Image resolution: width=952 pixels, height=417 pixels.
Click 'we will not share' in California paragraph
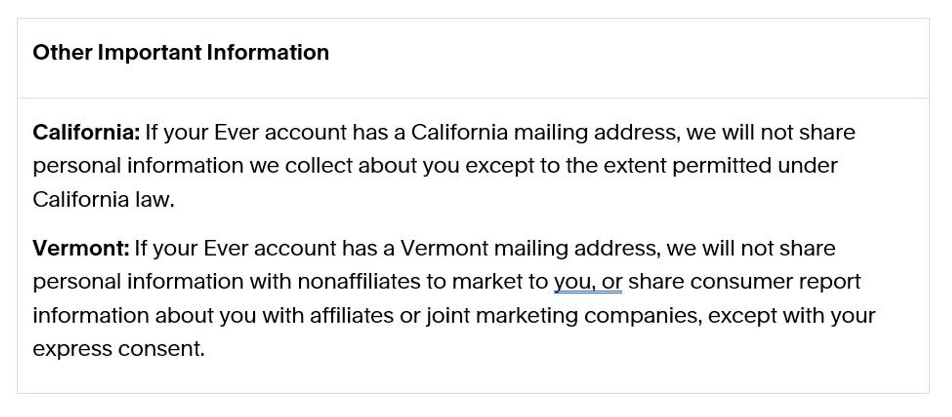[x=771, y=133]
